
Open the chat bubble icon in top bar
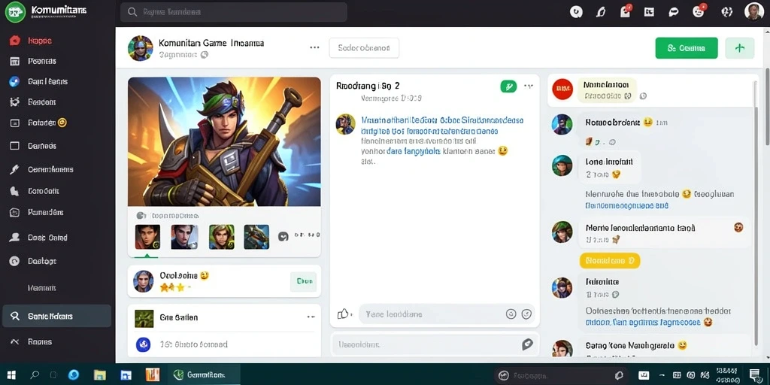coord(674,12)
